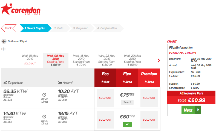
Task: Click the Flightnumber XC - 356 value
Action: pos(195,72)
